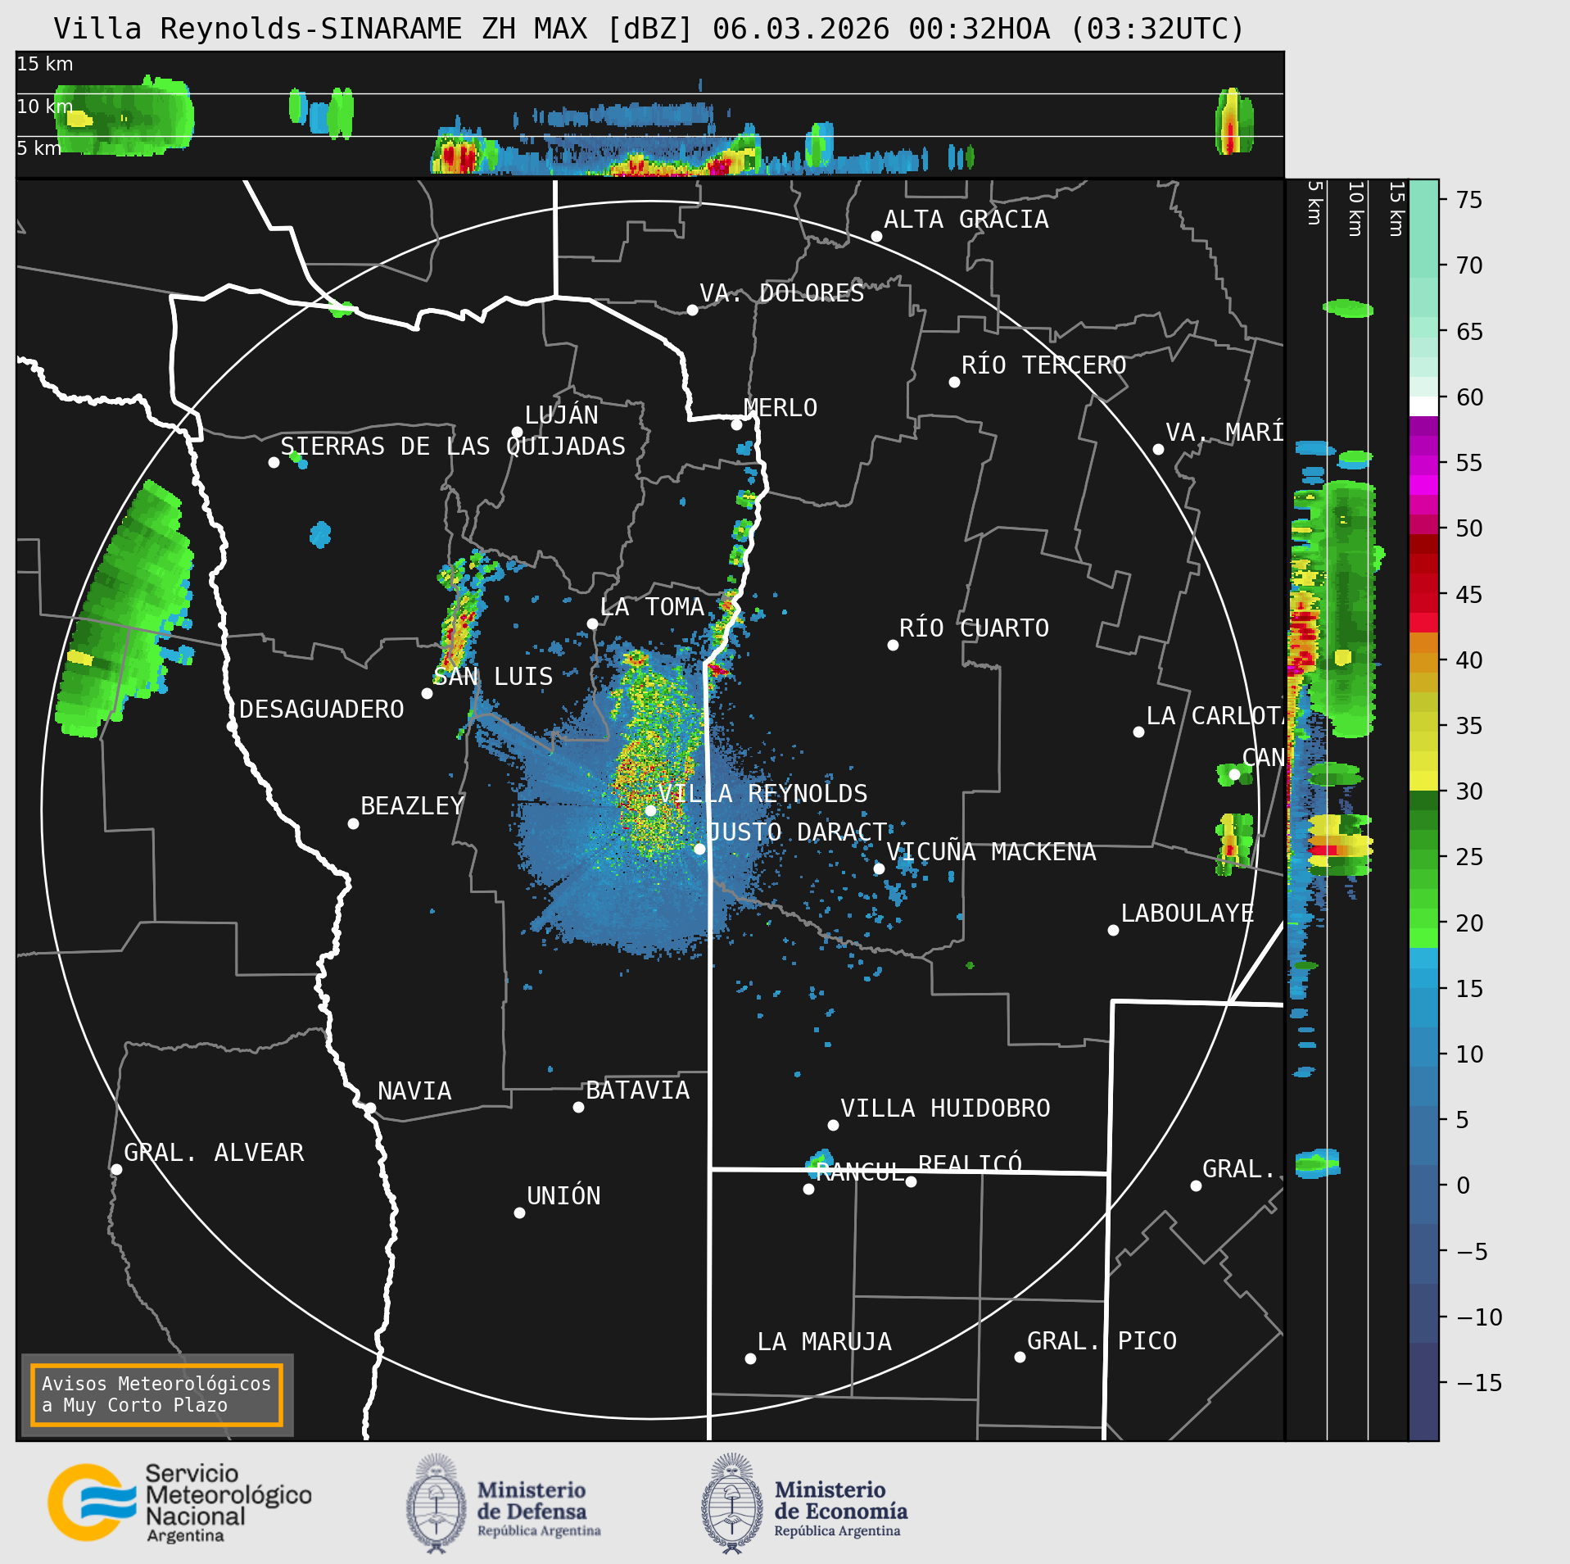Viewport: 1570px width, 1564px height.
Task: Click the "RÍO TERCERO" label
Action: [1044, 365]
